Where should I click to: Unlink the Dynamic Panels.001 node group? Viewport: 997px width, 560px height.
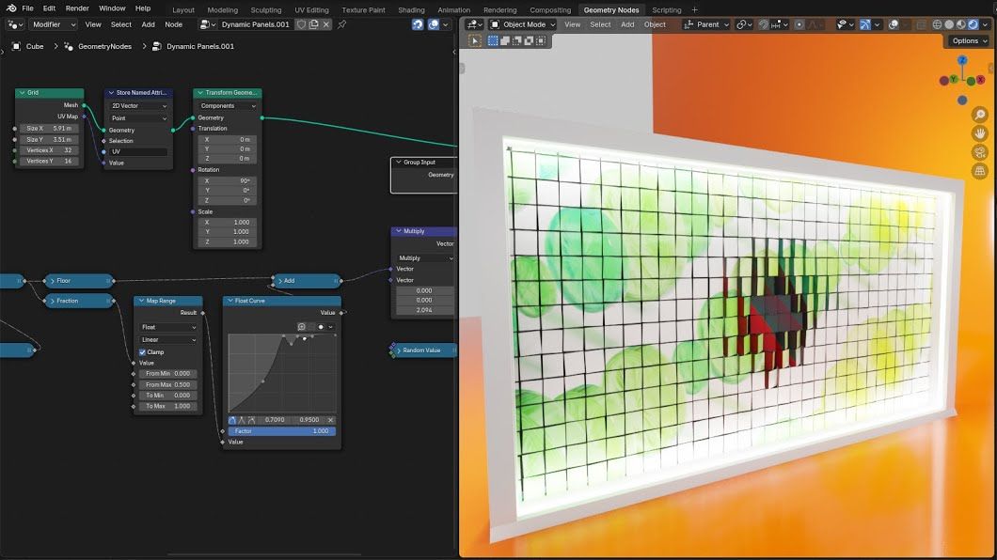tap(326, 24)
